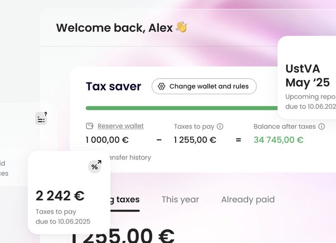The height and width of the screenshot is (243, 336).
Task: Click the waving hand emoji
Action: tap(181, 27)
